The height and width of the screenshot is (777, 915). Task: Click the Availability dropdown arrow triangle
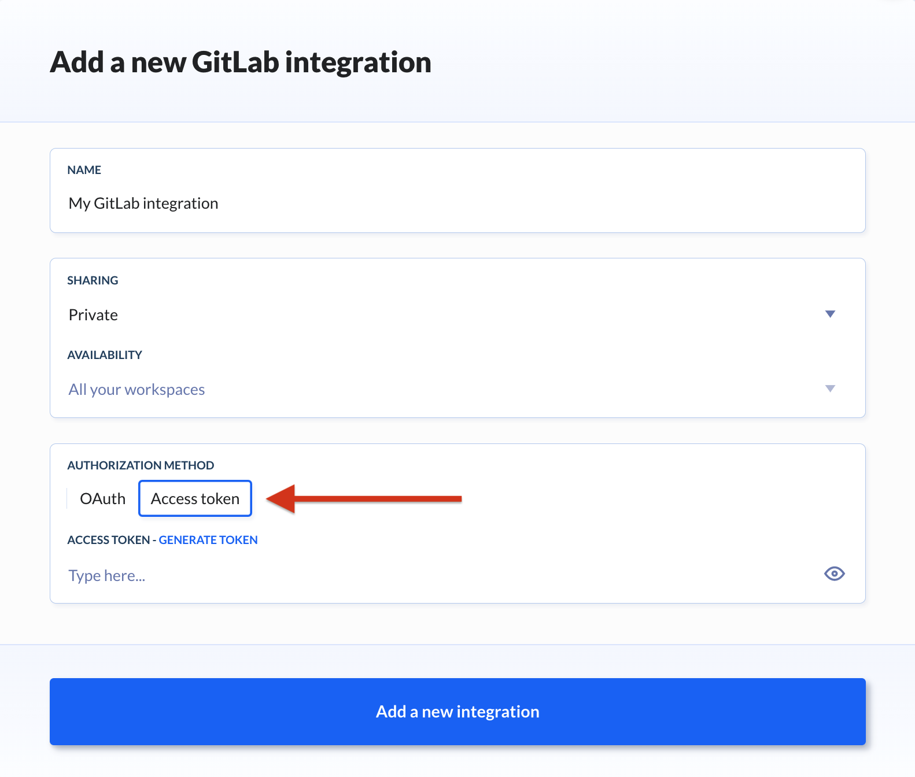click(830, 388)
